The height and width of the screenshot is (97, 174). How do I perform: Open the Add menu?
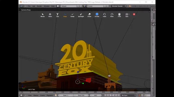(x=34, y=6)
